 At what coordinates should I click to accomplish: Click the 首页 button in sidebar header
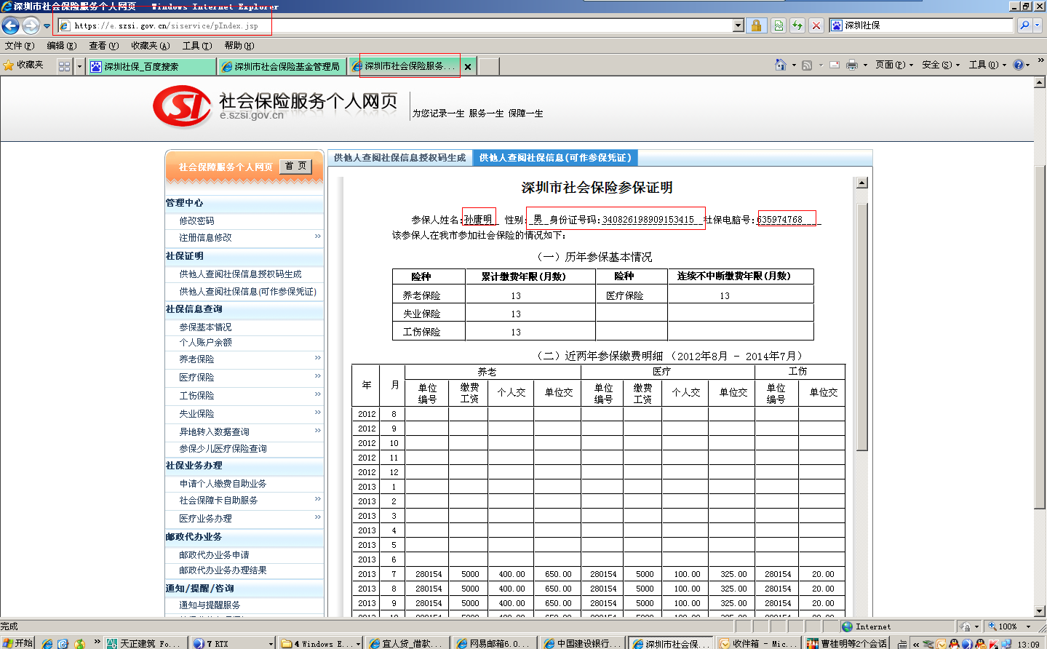pos(295,167)
